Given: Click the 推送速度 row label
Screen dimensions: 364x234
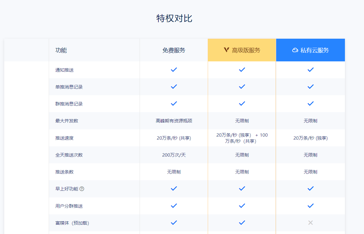Looking at the screenshot, I should coord(65,138).
